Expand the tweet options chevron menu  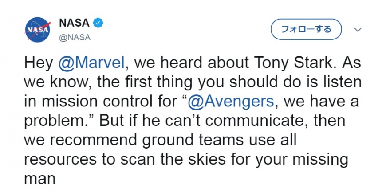(358, 30)
